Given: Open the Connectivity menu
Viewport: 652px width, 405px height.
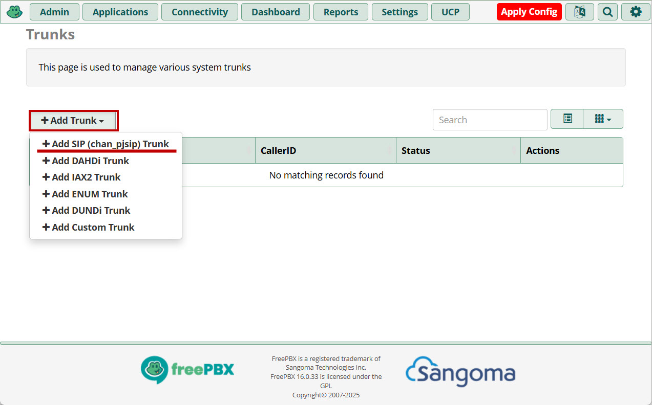Looking at the screenshot, I should point(200,12).
